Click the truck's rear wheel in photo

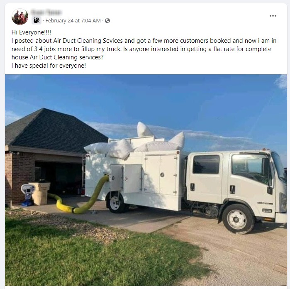[x=115, y=203]
